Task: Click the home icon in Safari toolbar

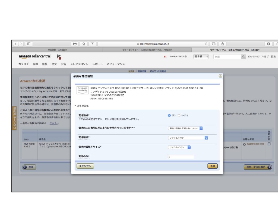Action: [84, 44]
